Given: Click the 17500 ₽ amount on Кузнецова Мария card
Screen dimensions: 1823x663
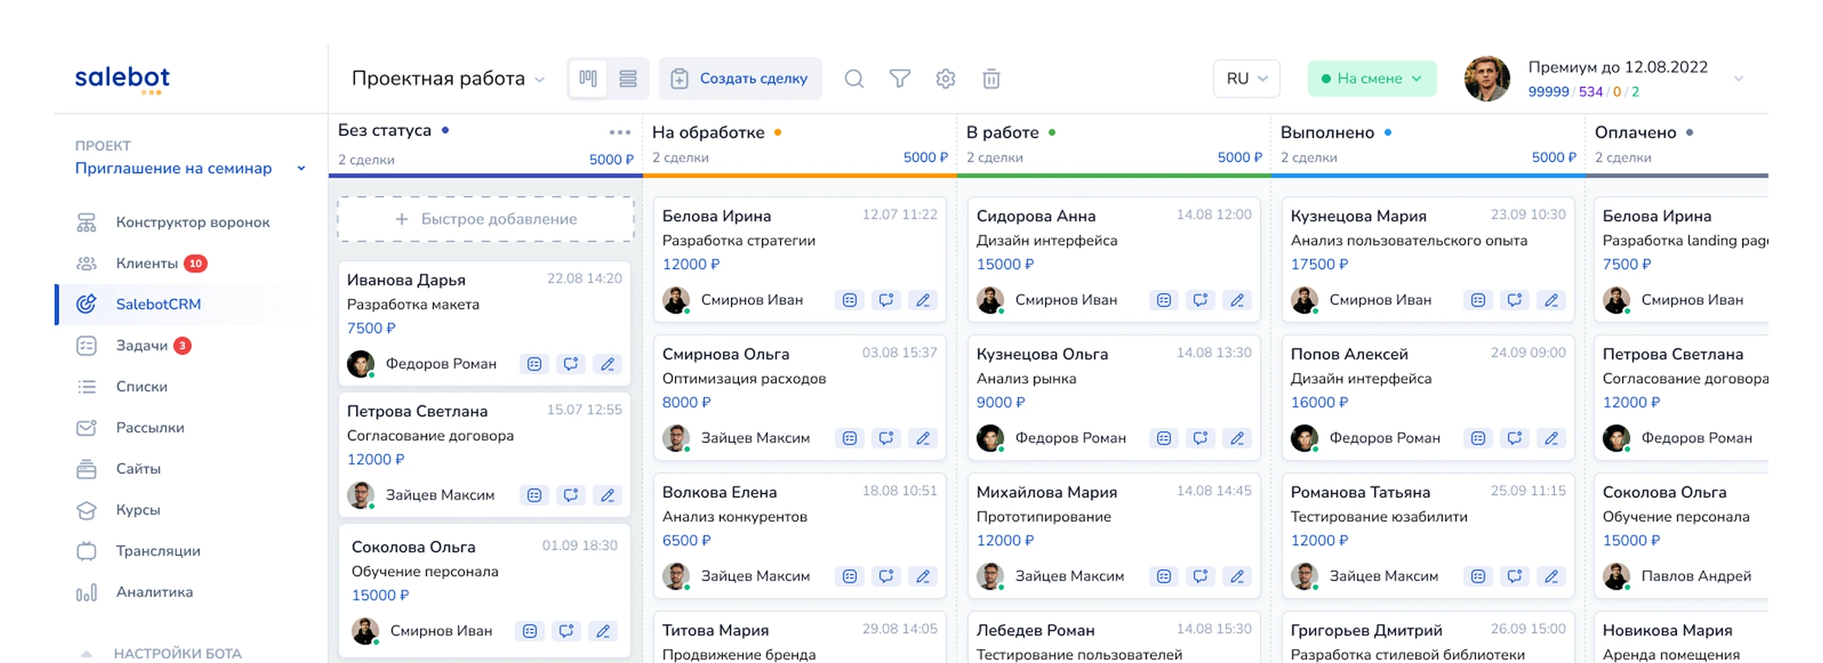Looking at the screenshot, I should [x=1319, y=265].
